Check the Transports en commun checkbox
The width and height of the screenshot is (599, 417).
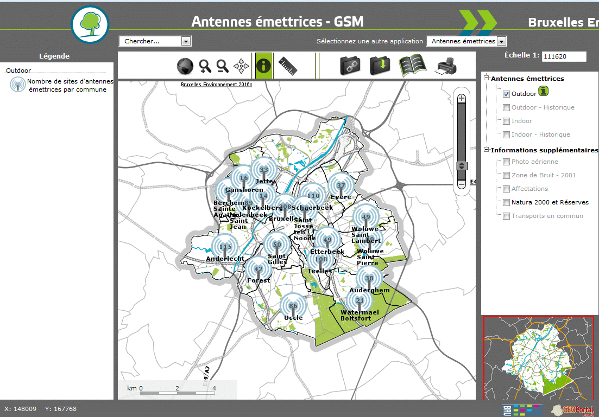506,216
